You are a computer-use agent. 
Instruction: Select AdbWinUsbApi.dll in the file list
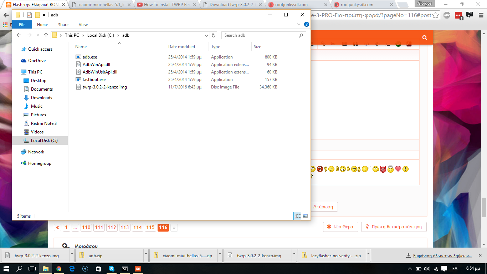[x=100, y=72]
